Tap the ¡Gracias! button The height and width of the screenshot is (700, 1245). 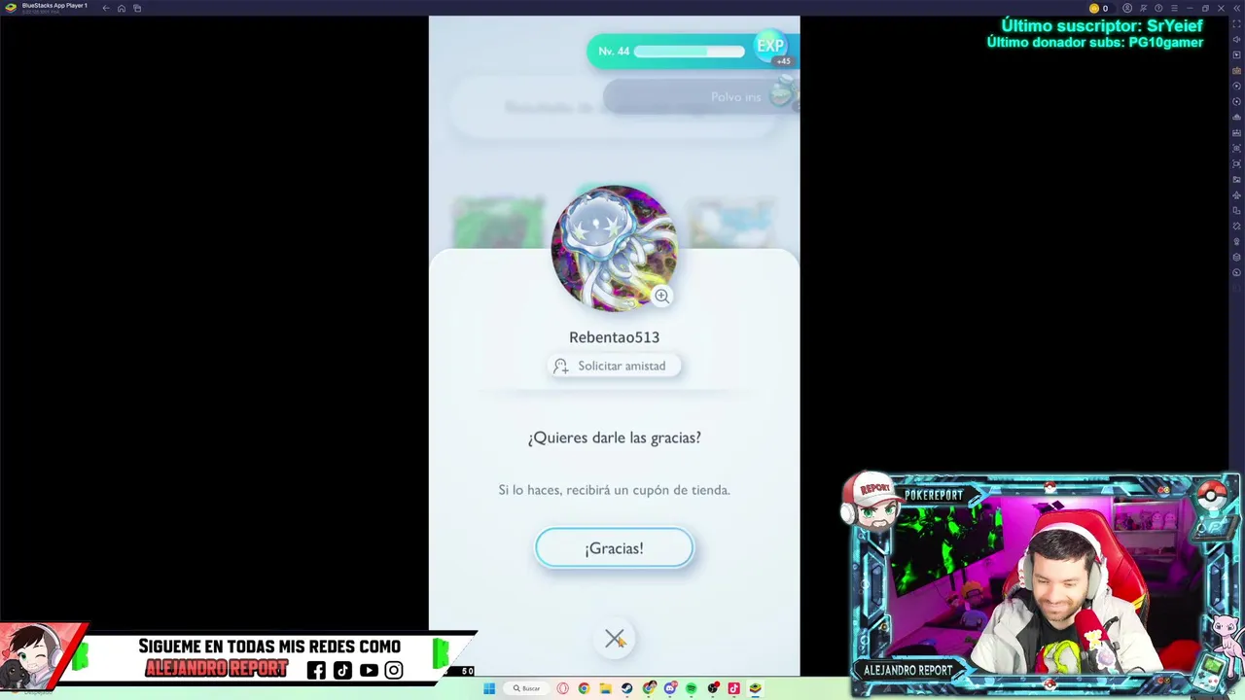tap(614, 548)
